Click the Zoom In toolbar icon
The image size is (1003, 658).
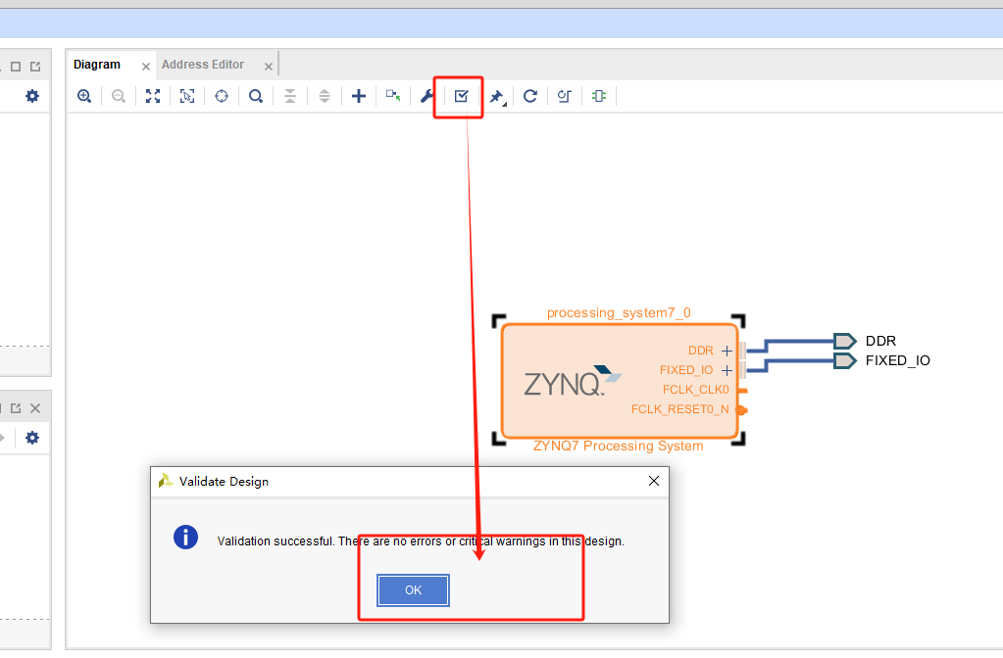83,96
